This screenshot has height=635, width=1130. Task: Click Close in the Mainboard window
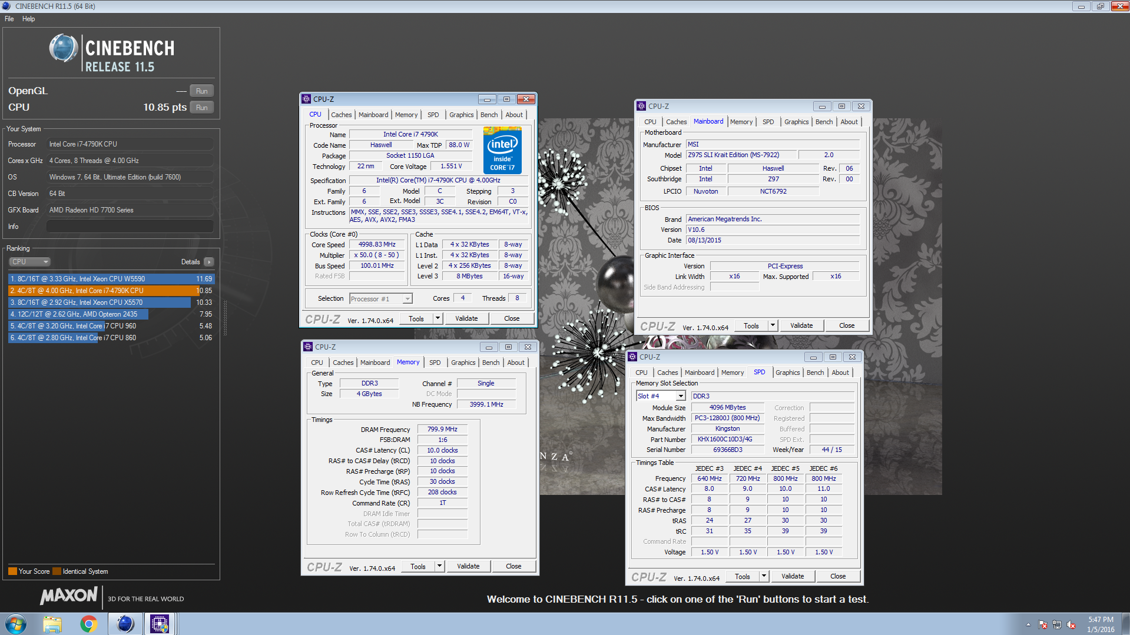click(846, 325)
